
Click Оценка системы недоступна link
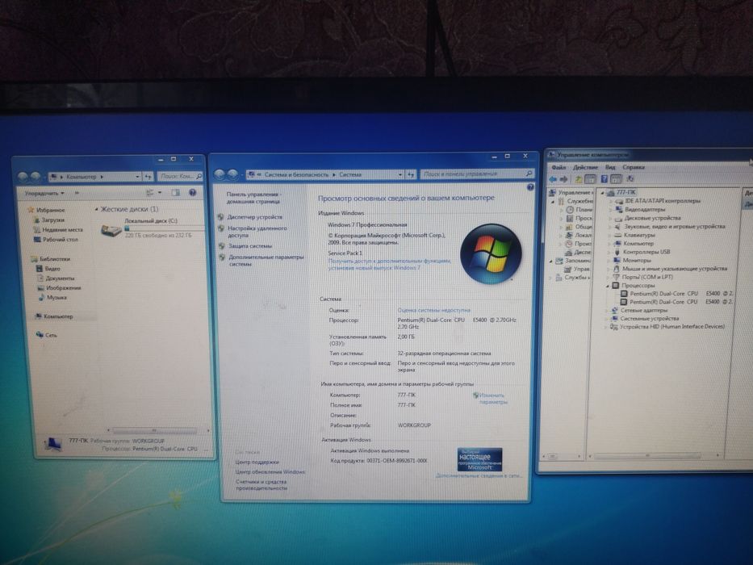[433, 311]
